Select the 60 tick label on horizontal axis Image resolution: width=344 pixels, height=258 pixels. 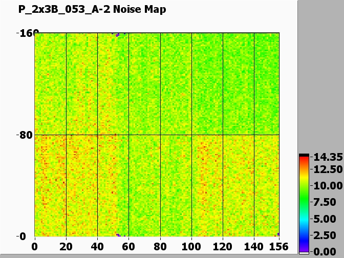coord(128,246)
